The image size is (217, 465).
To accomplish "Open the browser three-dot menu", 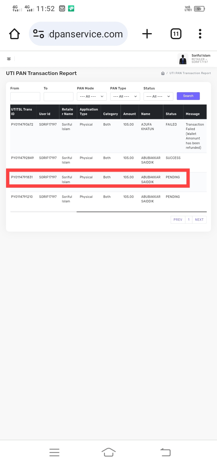I will click(x=200, y=34).
